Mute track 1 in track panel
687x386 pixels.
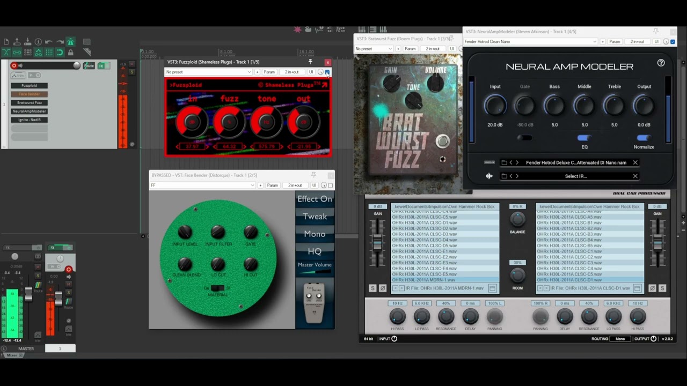[132, 64]
